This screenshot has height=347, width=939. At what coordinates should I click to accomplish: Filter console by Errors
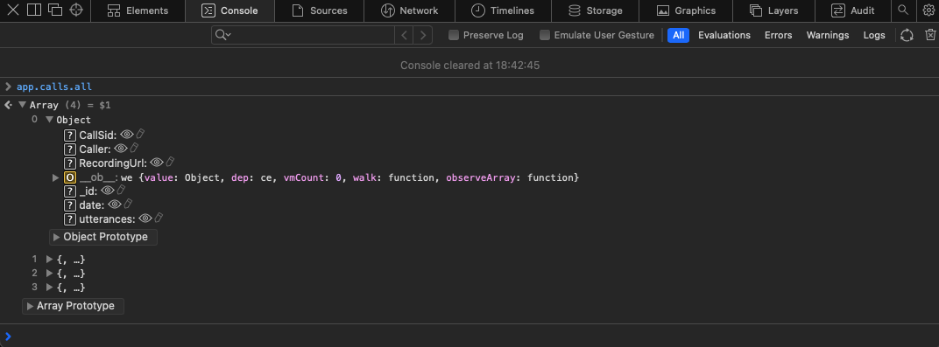tap(778, 35)
